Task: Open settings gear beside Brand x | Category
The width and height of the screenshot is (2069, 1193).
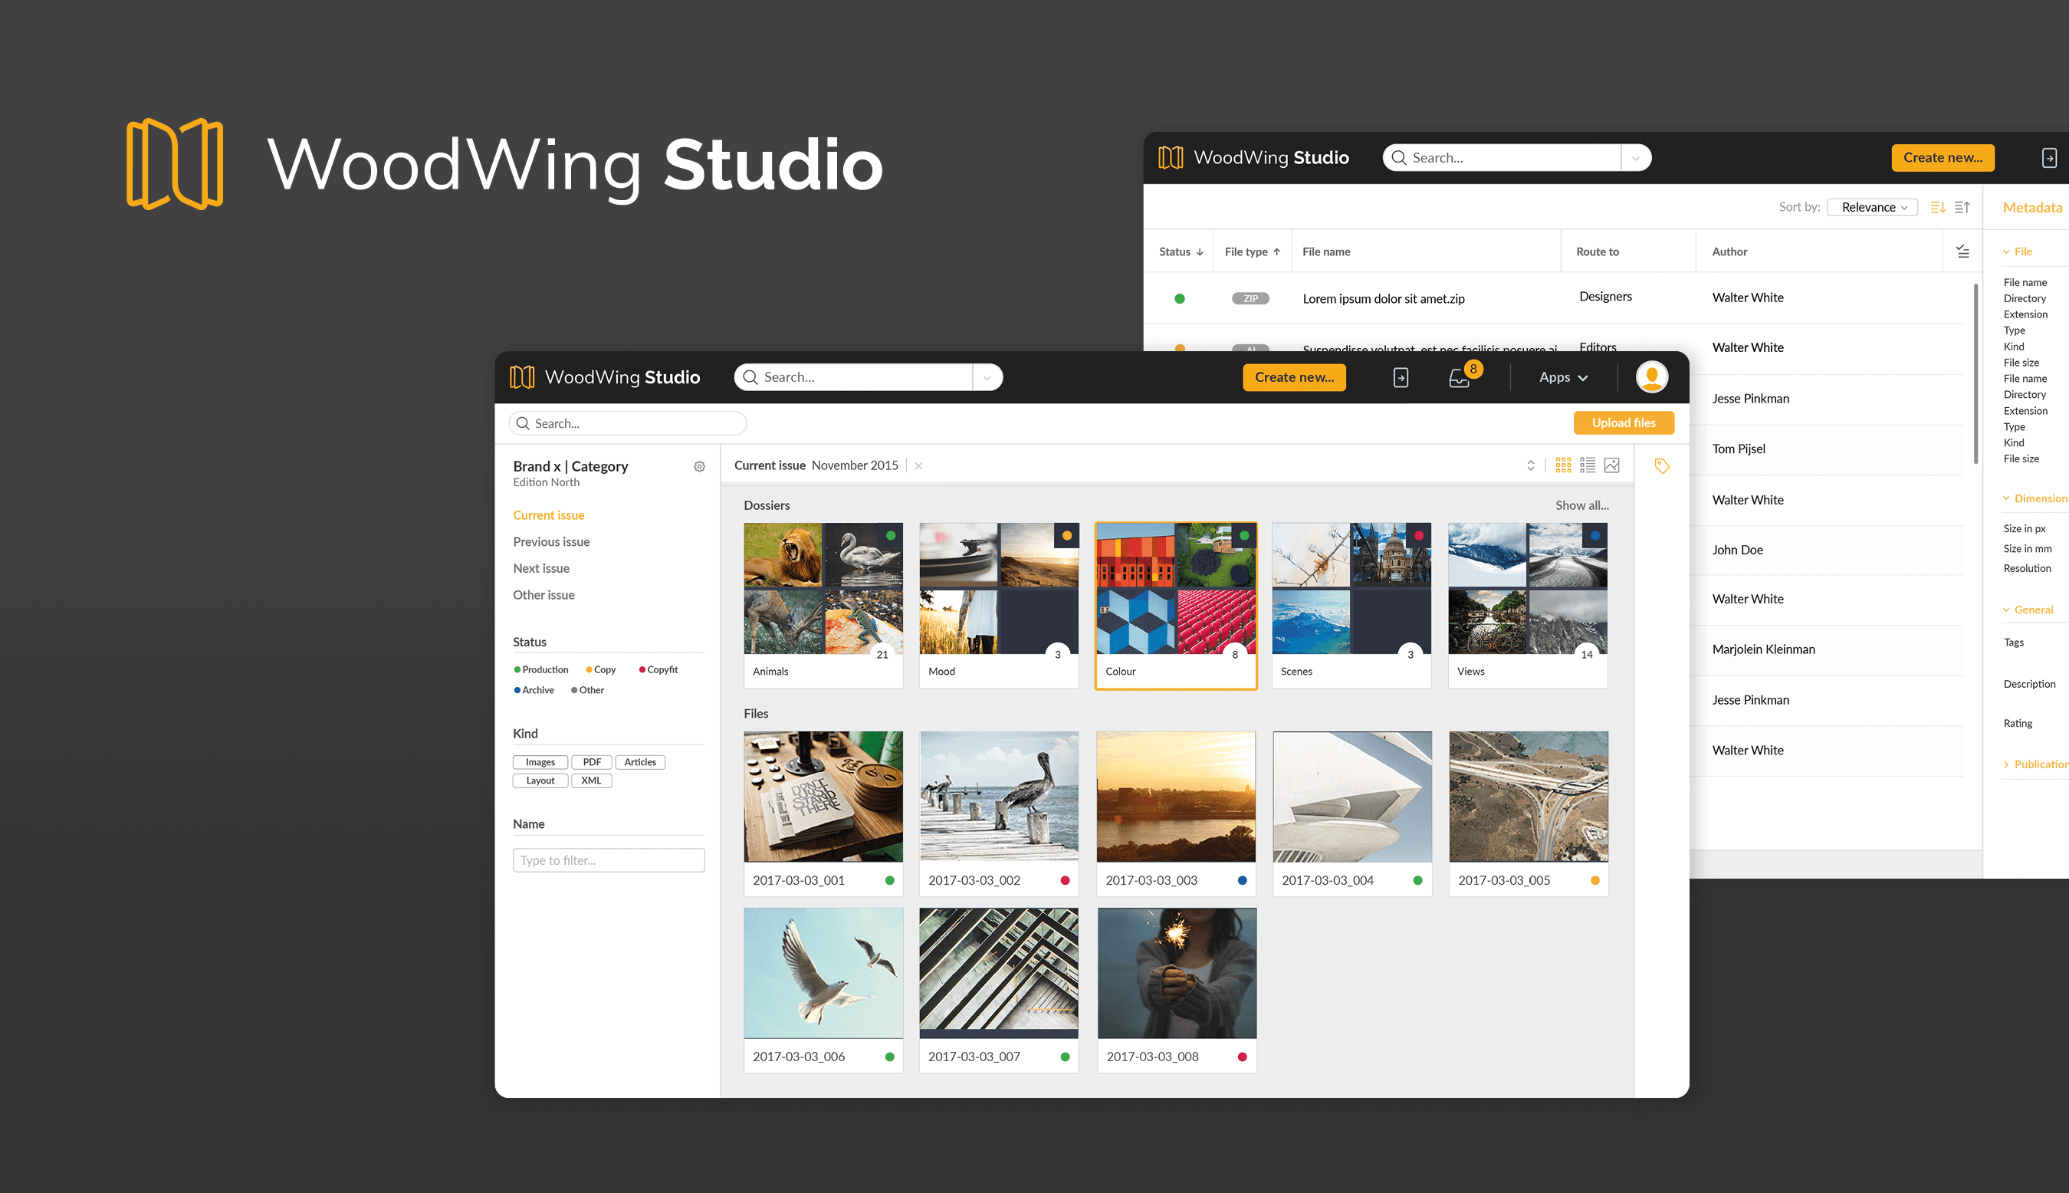Action: (699, 466)
